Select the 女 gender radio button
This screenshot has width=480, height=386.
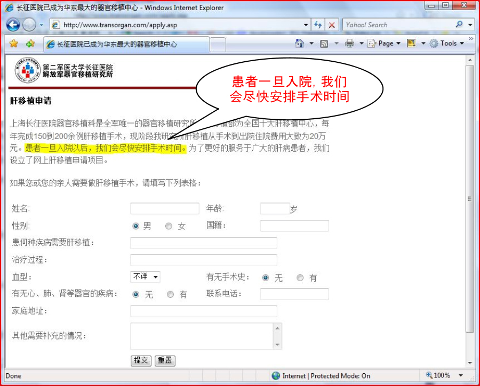coord(169,226)
